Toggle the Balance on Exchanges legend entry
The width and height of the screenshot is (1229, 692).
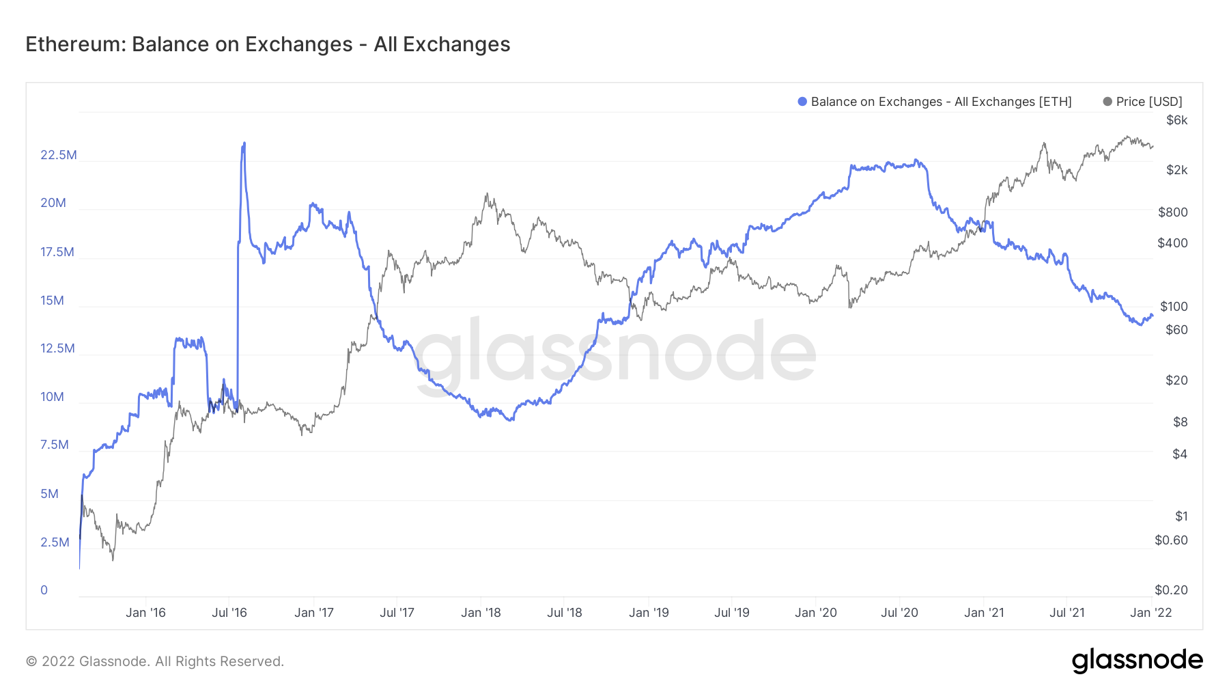click(x=935, y=102)
